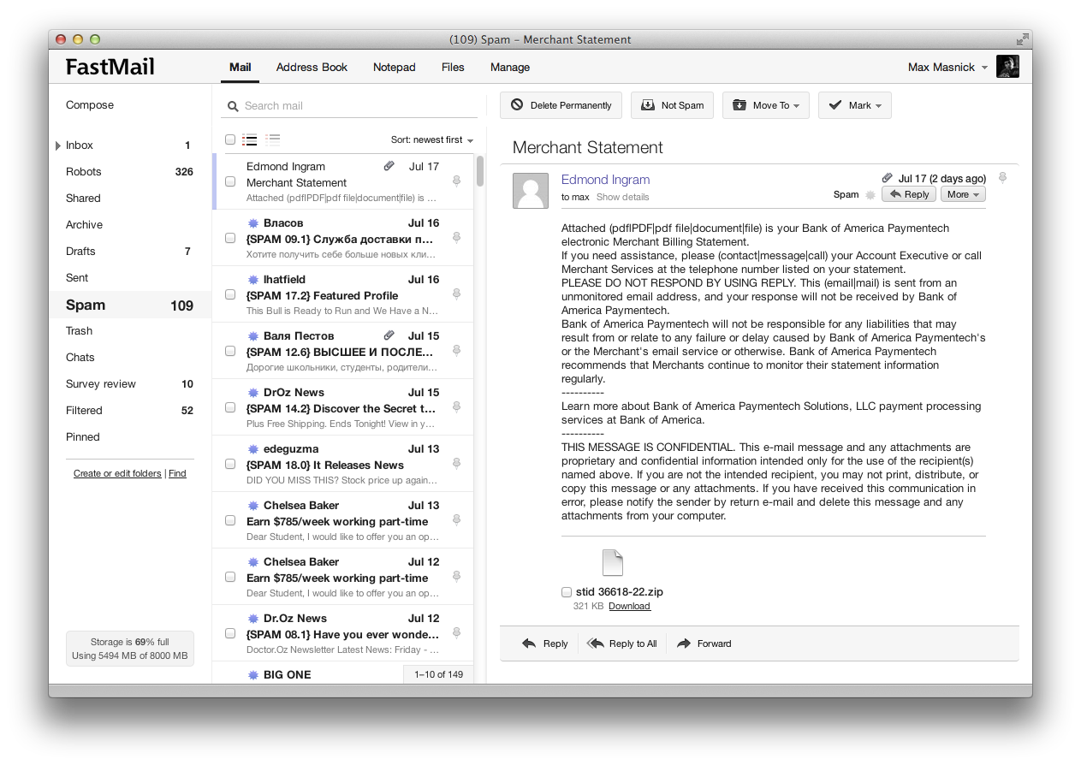Expand the Inbox folder triangle
Viewport: 1081px width, 765px height.
tap(58, 145)
